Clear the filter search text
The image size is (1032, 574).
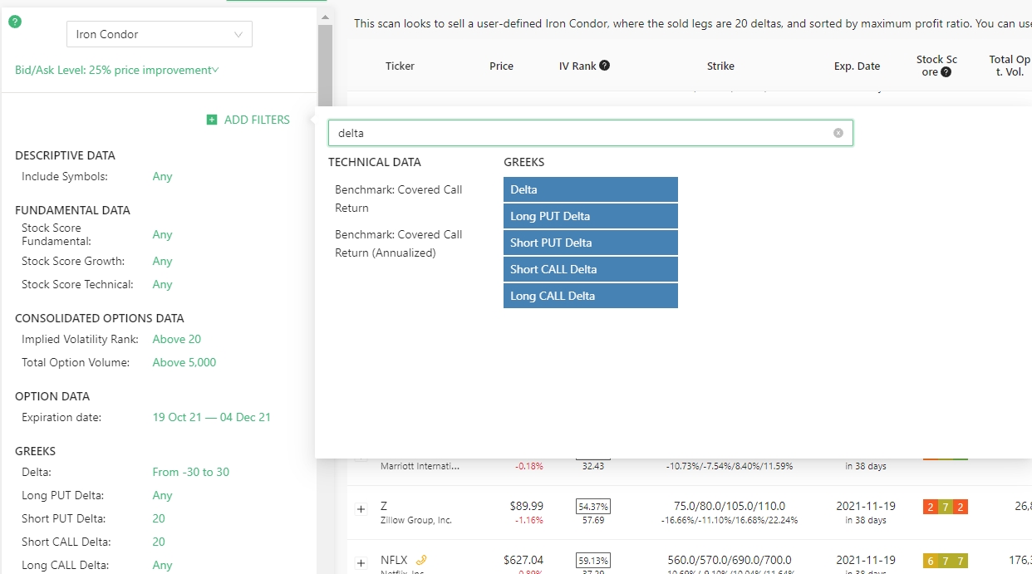point(838,133)
